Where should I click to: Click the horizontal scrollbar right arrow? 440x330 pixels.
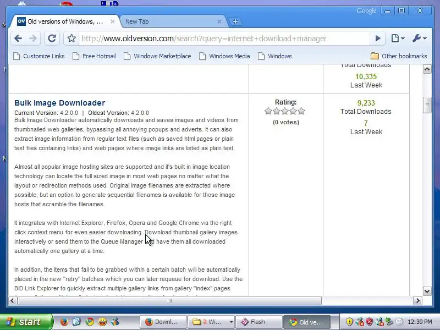(x=417, y=300)
